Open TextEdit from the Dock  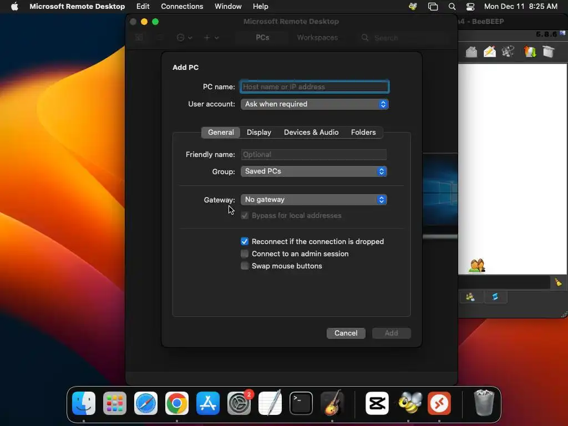coord(270,403)
